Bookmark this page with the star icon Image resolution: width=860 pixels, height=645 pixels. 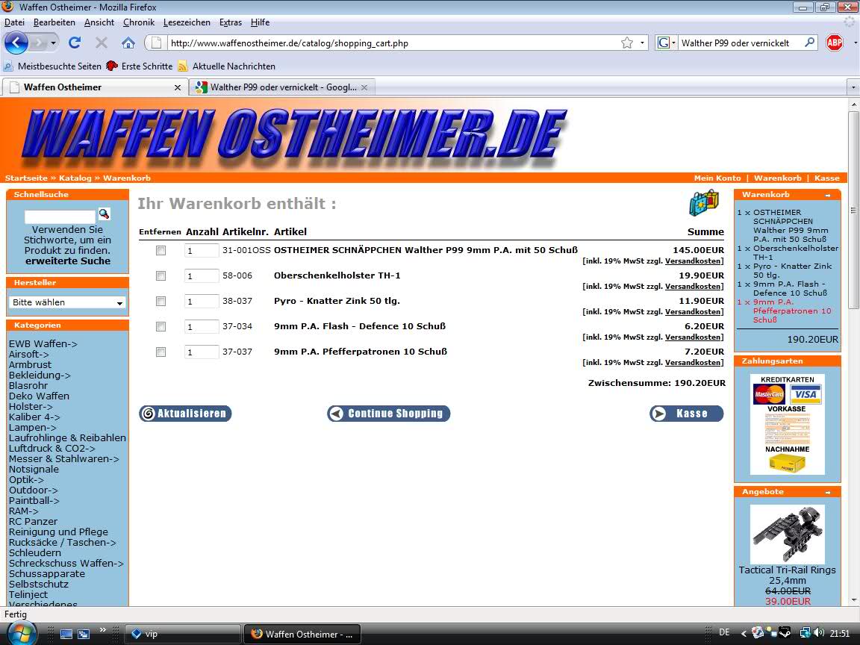pyautogui.click(x=627, y=43)
